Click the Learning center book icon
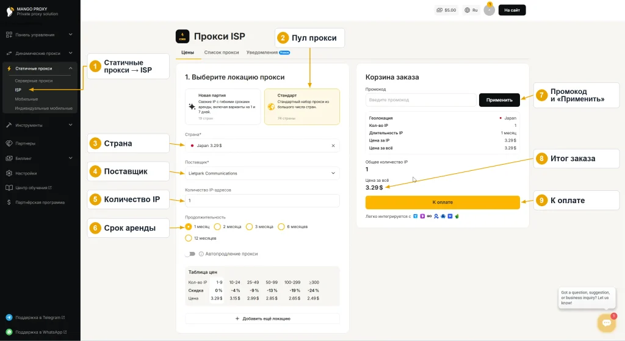This screenshot has width=625, height=341. [x=9, y=188]
